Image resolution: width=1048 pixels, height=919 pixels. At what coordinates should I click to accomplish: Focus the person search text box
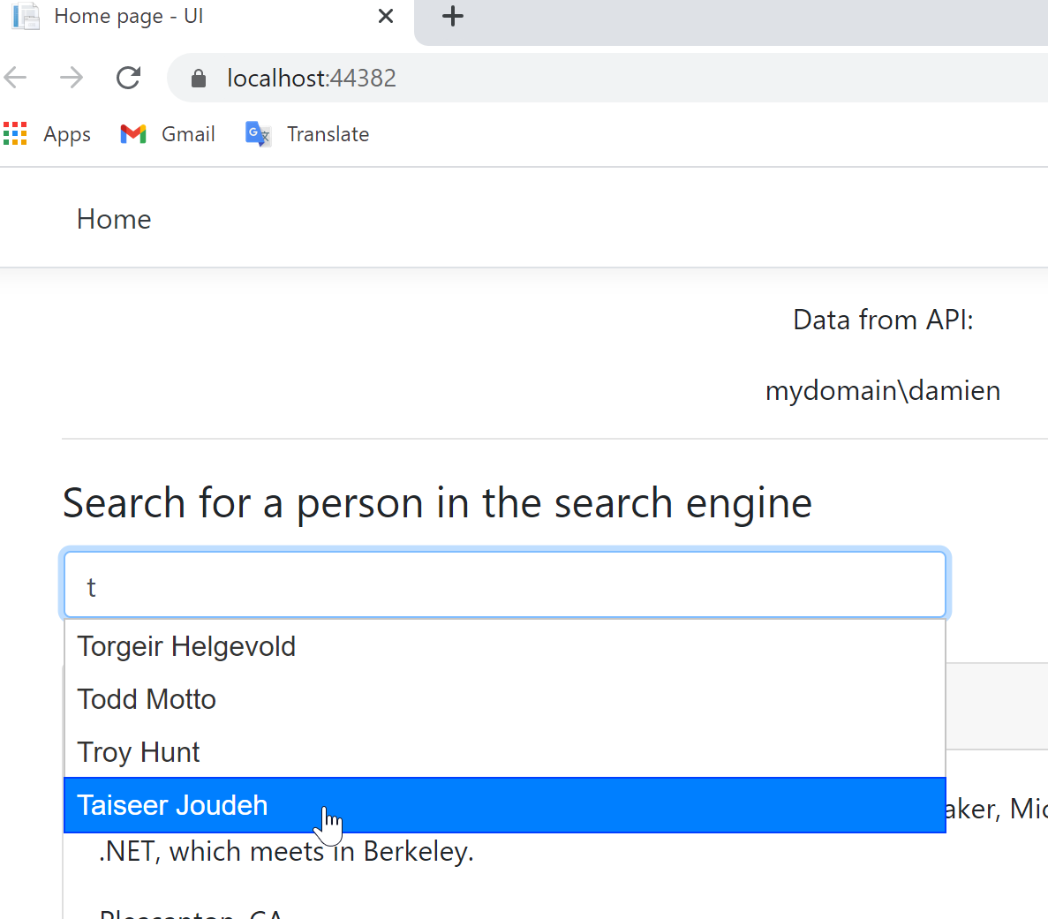504,586
